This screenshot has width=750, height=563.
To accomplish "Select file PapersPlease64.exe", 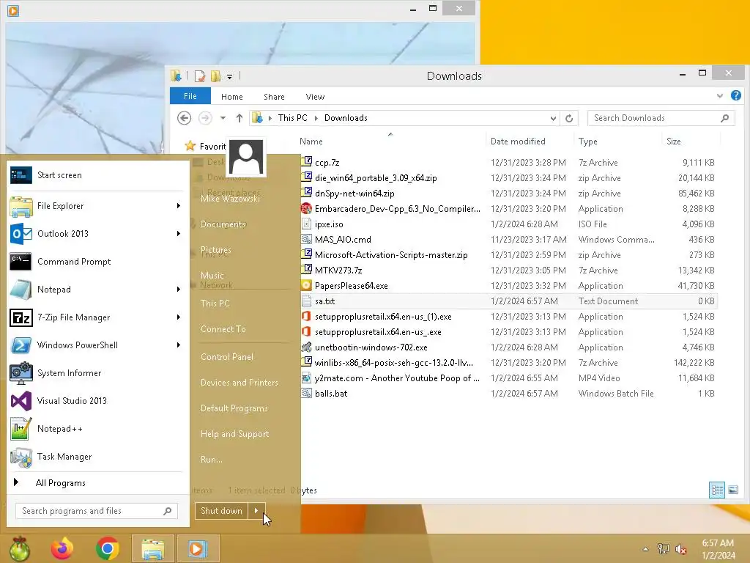I will pos(351,286).
